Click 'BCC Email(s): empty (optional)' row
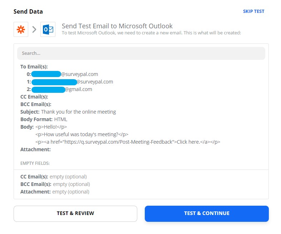This screenshot has height=234, width=281. point(55,184)
